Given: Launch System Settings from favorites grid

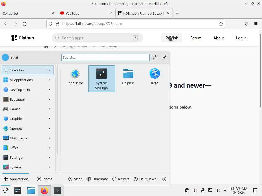Looking at the screenshot, I should (x=101, y=78).
